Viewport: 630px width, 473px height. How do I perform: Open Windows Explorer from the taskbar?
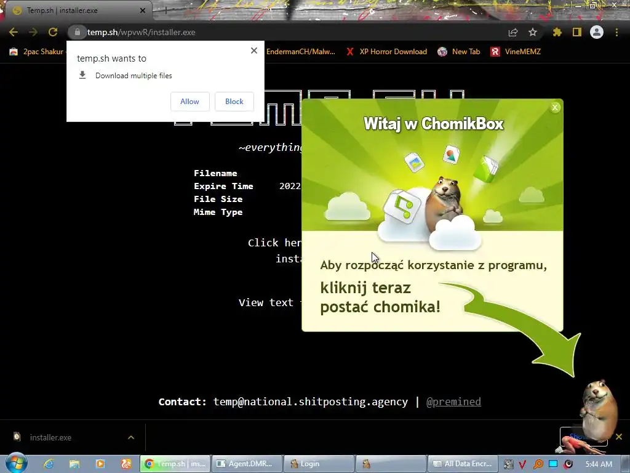pos(74,464)
